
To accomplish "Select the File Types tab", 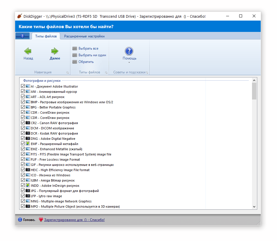I will coord(46,36).
